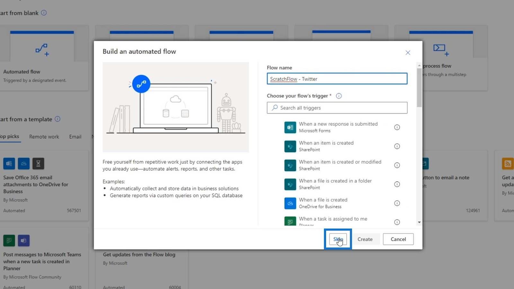Open info for 'file is created in a folder'
The height and width of the screenshot is (289, 514).
pos(397,184)
